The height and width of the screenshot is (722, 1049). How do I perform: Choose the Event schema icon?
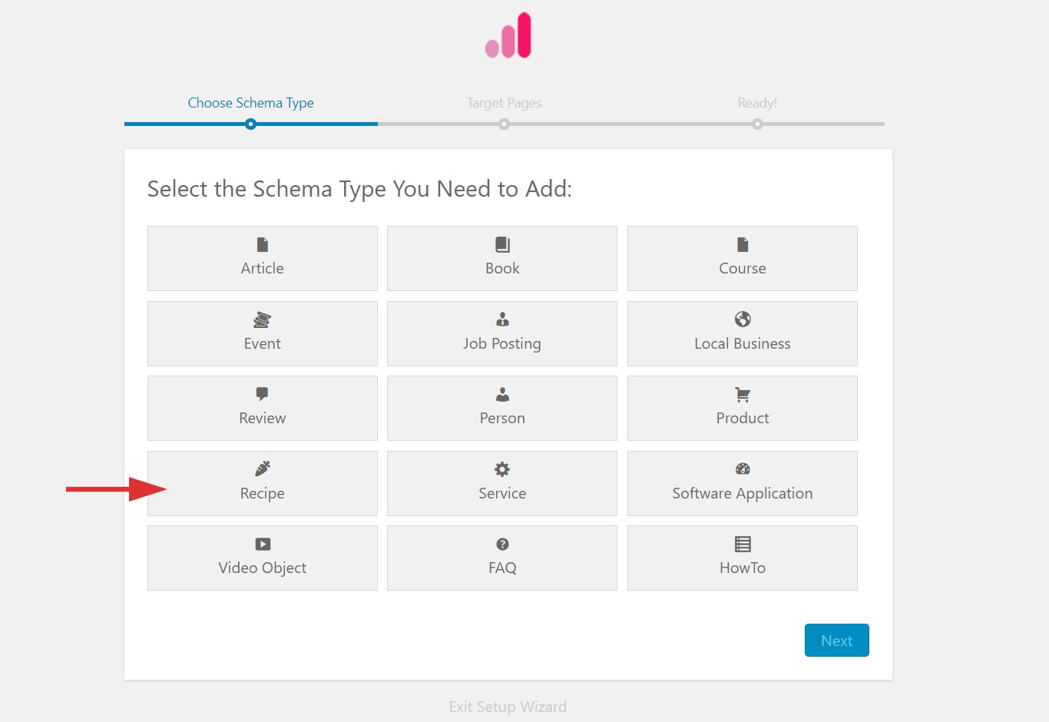262,320
